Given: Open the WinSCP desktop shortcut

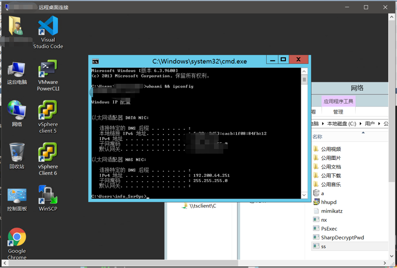Looking at the screenshot, I should [x=48, y=196].
